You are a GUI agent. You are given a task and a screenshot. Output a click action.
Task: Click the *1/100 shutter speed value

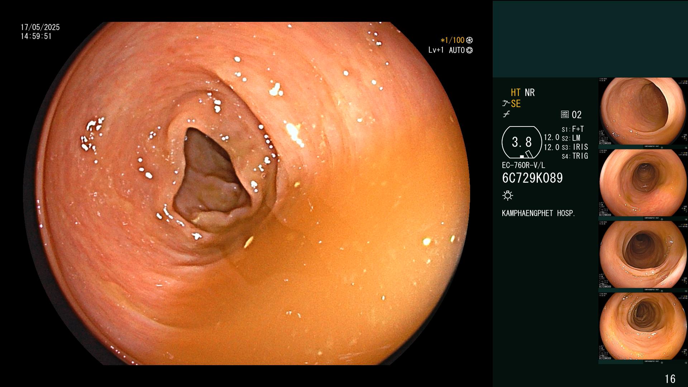tap(452, 40)
